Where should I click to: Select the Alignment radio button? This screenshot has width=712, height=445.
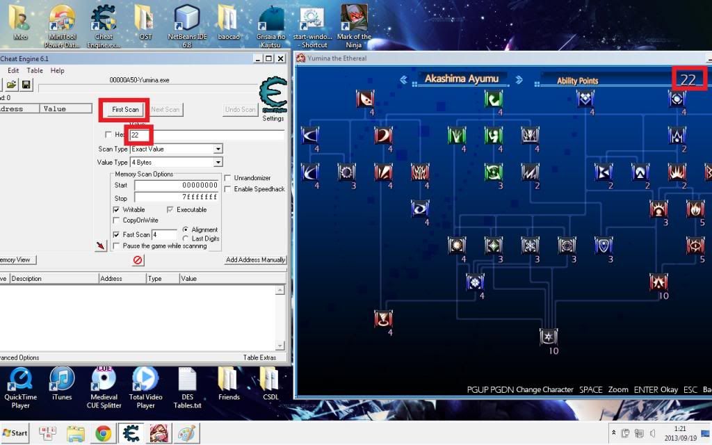click(x=185, y=229)
